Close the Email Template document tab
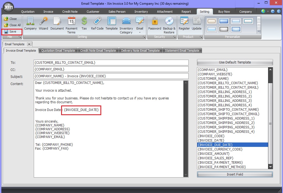283x193 pixels. 29,44
